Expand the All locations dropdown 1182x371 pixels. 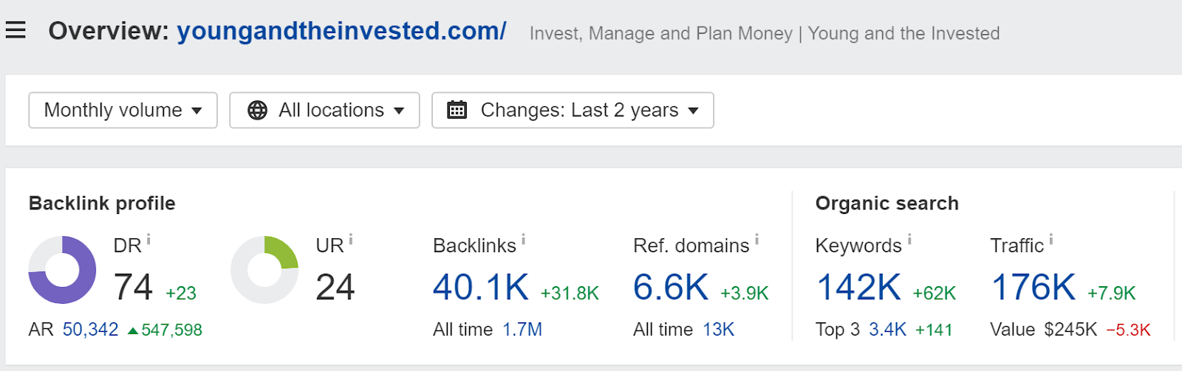click(x=324, y=111)
